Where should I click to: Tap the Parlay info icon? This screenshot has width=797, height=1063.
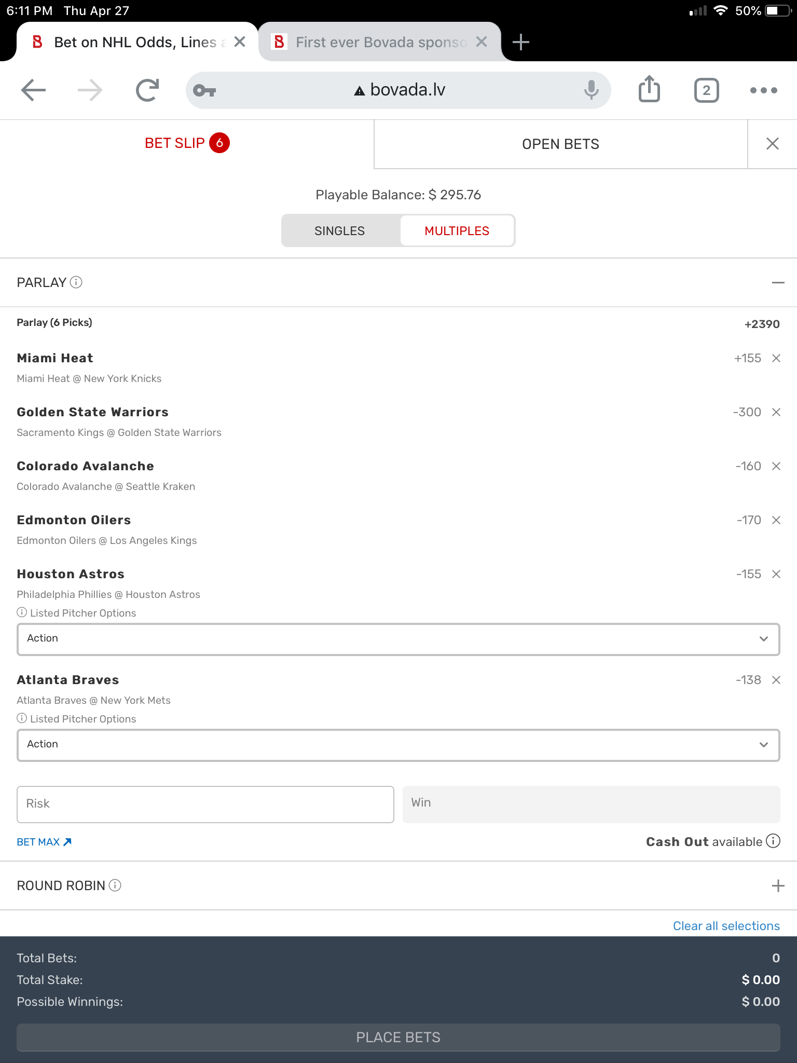[76, 282]
